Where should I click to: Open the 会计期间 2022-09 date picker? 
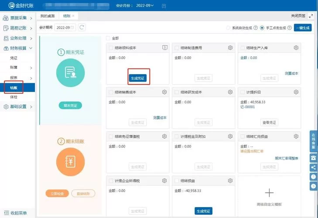(65, 27)
